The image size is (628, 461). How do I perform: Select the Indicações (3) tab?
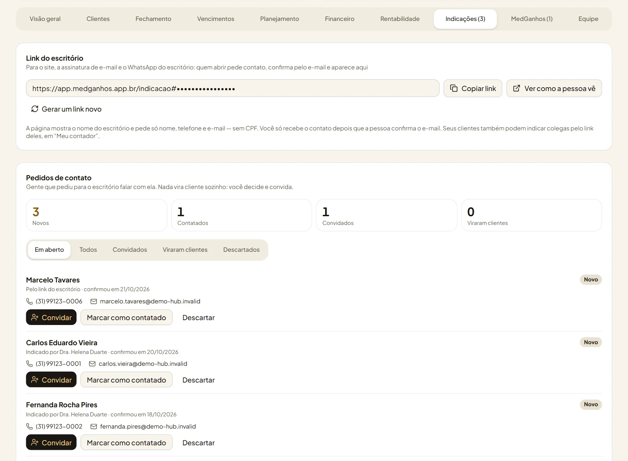tap(465, 19)
